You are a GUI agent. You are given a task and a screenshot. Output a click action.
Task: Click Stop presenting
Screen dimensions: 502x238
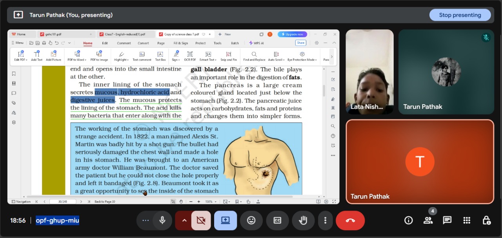click(460, 15)
